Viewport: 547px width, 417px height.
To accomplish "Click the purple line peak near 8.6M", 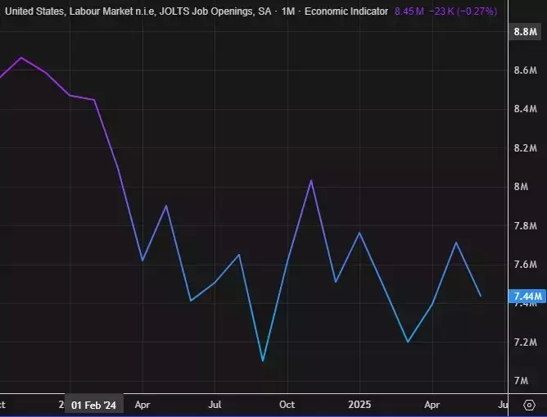I will [x=21, y=58].
